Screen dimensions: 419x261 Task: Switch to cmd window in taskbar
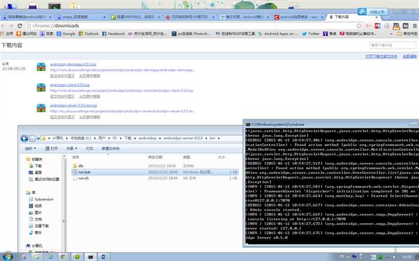[x=90, y=257]
